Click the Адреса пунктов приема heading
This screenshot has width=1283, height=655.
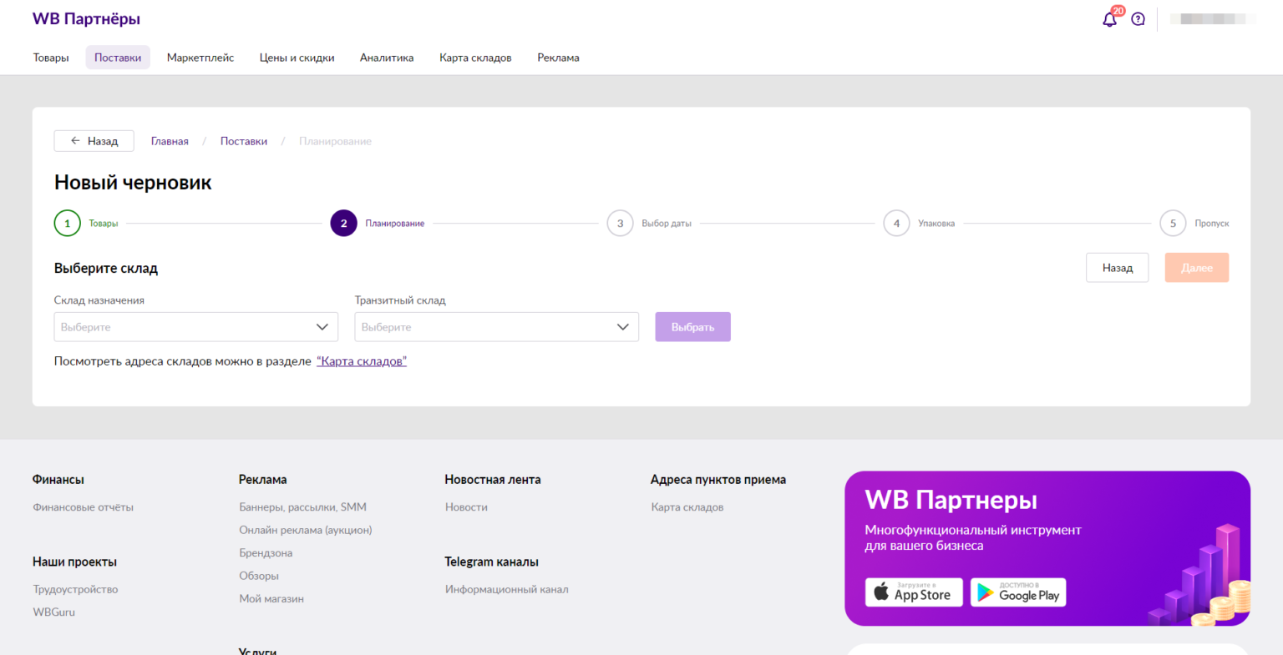click(718, 480)
